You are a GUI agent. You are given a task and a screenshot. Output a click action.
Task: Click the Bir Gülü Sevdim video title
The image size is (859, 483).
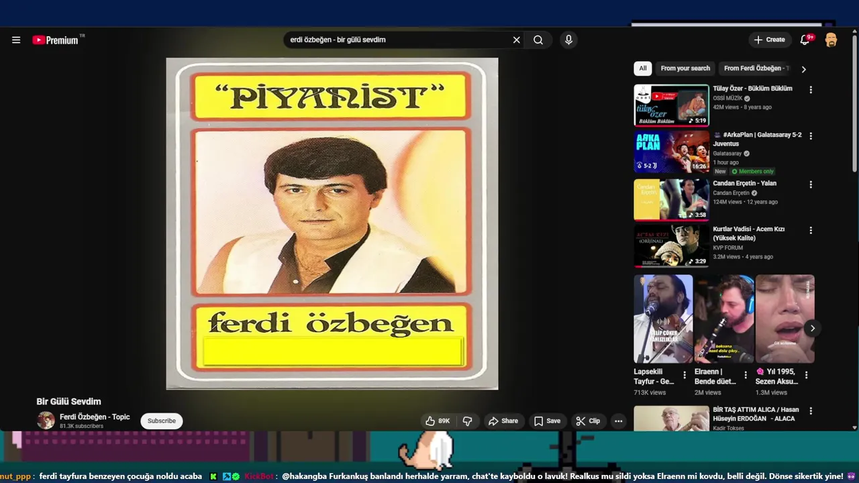(x=68, y=402)
